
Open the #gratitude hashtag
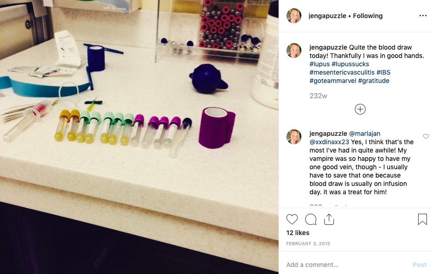(373, 81)
